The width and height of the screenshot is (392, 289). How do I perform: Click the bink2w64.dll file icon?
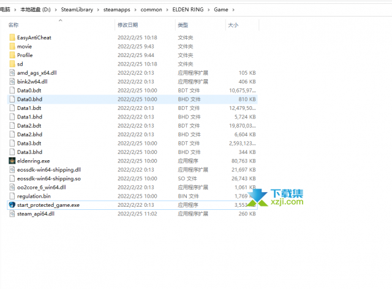(12, 82)
